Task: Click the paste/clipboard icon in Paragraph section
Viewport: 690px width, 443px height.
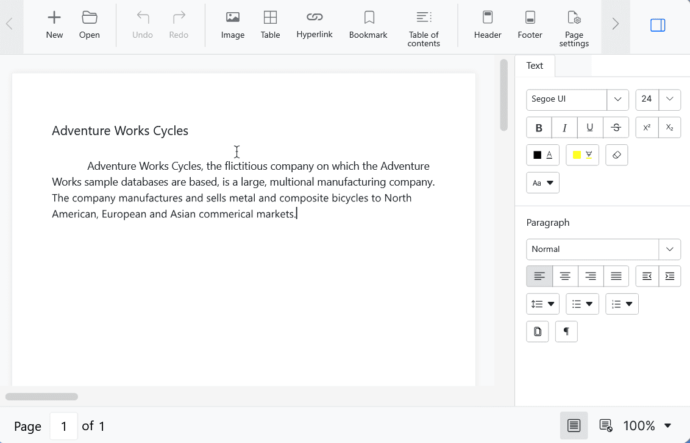Action: [538, 332]
